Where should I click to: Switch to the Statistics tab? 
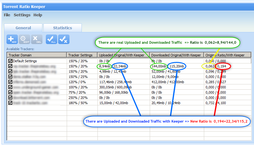point(62,28)
